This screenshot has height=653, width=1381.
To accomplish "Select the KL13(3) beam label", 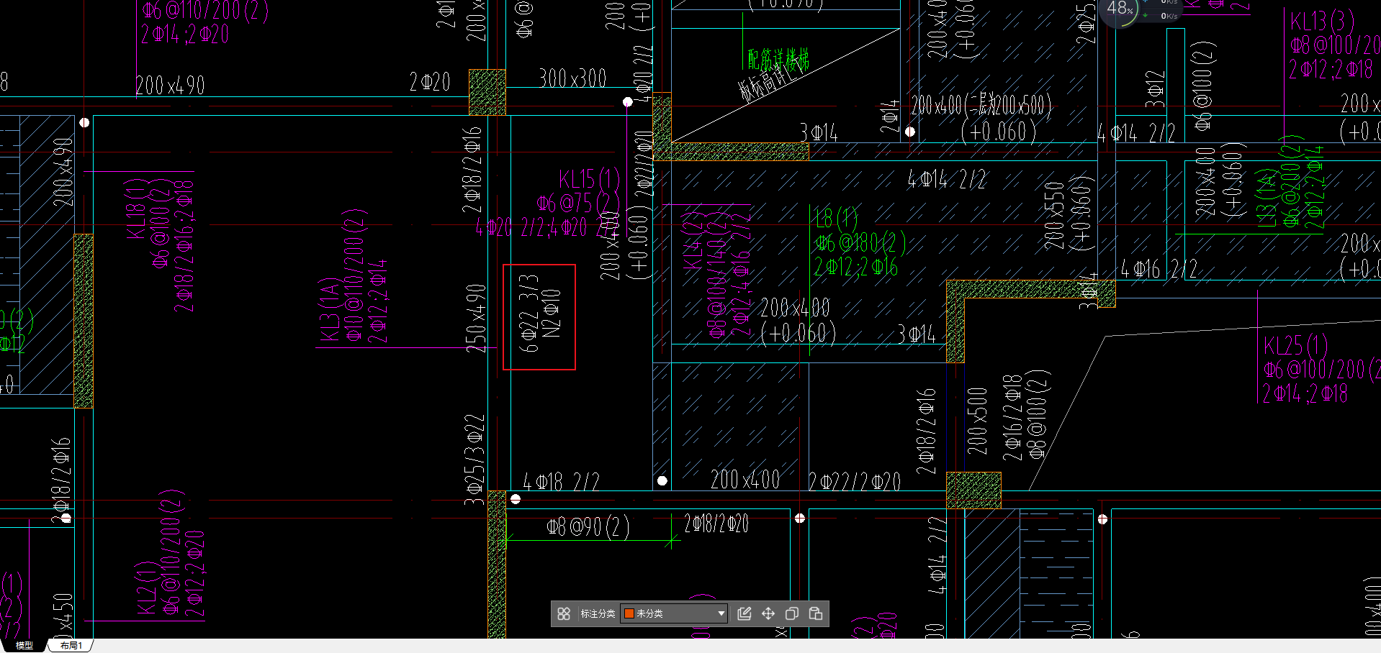I will coord(1322,22).
